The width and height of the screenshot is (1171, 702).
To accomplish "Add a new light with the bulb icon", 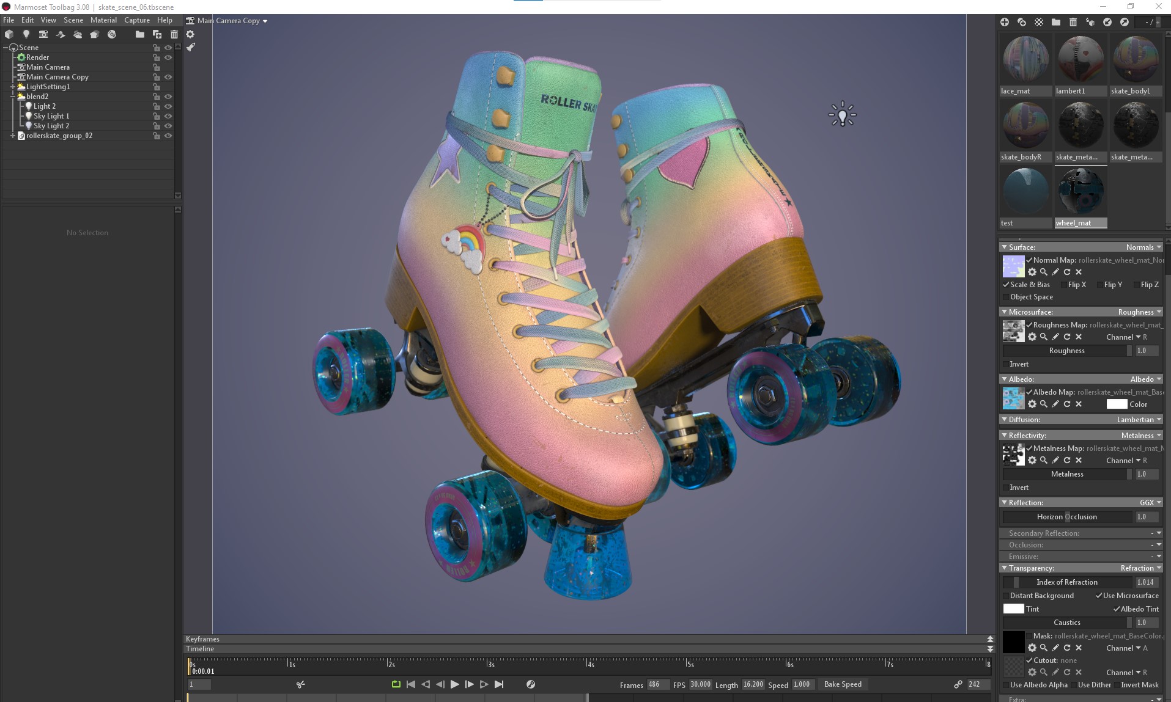I will click(x=26, y=34).
